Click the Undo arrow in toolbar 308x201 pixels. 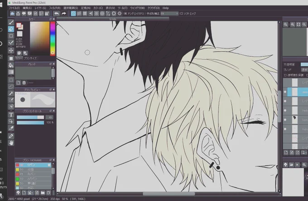click(x=56, y=14)
